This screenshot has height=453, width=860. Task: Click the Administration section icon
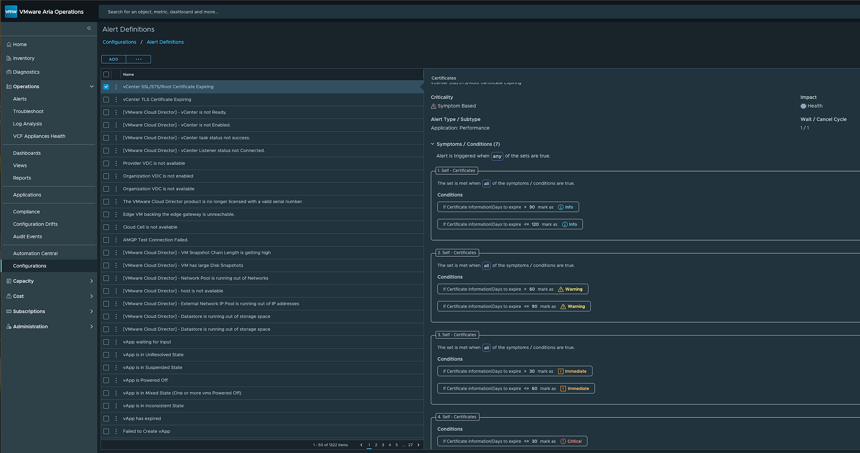[9, 327]
